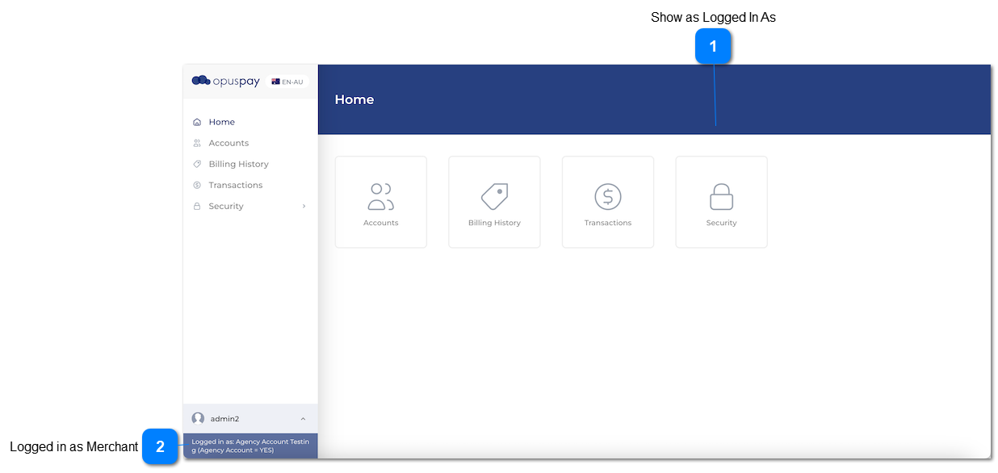Click the 'Logged in as: Agency Account' banner
The image size is (998, 473).
pyautogui.click(x=250, y=446)
